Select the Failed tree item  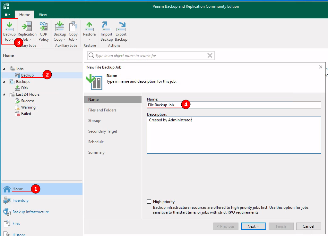coord(26,114)
